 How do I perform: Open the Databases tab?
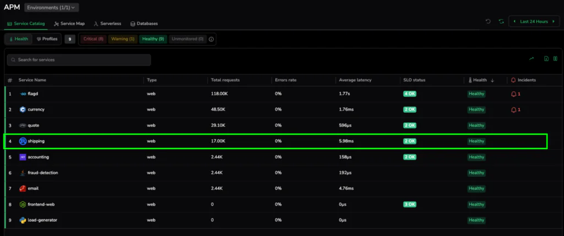[144, 24]
